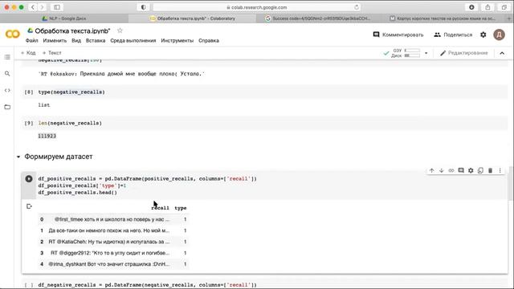Click the output text list

44,105
